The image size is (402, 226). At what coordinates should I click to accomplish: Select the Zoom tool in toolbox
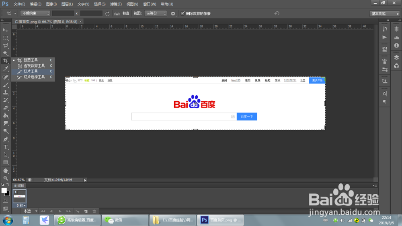point(5,178)
